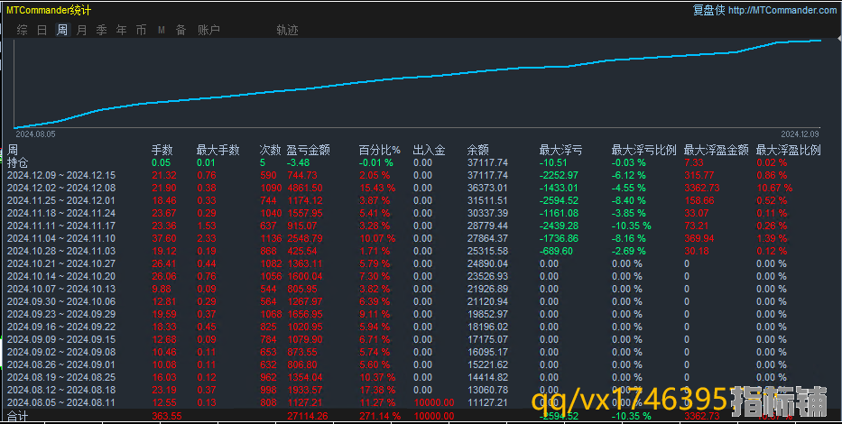This screenshot has height=424, width=842.
Task: Select the 2024.12.02 ~ 2024.12.08 week row
Action: tap(61, 188)
